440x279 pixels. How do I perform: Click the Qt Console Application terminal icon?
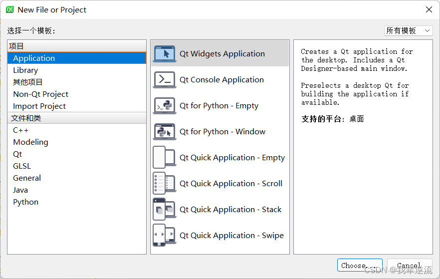click(x=165, y=80)
